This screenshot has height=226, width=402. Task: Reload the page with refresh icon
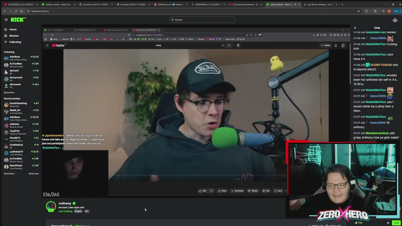click(16, 11)
